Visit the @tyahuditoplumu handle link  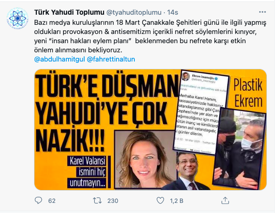click(x=134, y=12)
